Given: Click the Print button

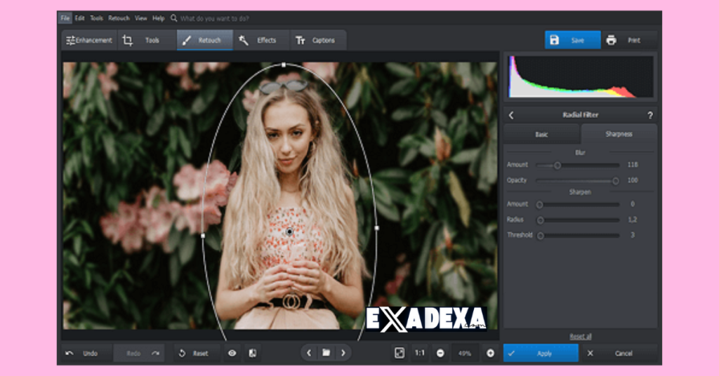Looking at the screenshot, I should [628, 40].
